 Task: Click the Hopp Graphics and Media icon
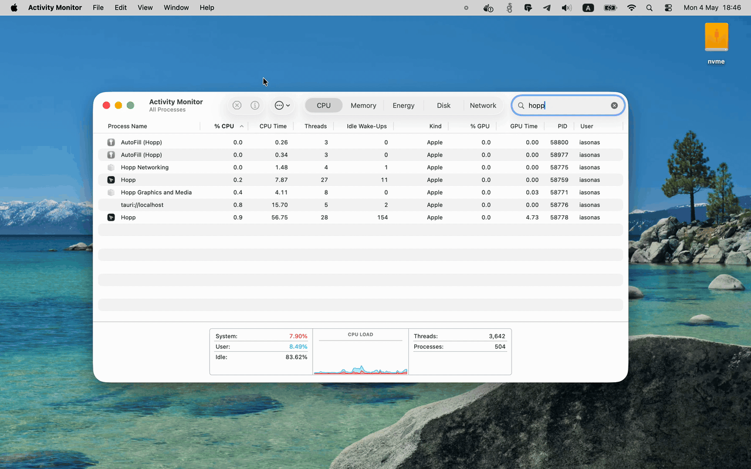111,192
